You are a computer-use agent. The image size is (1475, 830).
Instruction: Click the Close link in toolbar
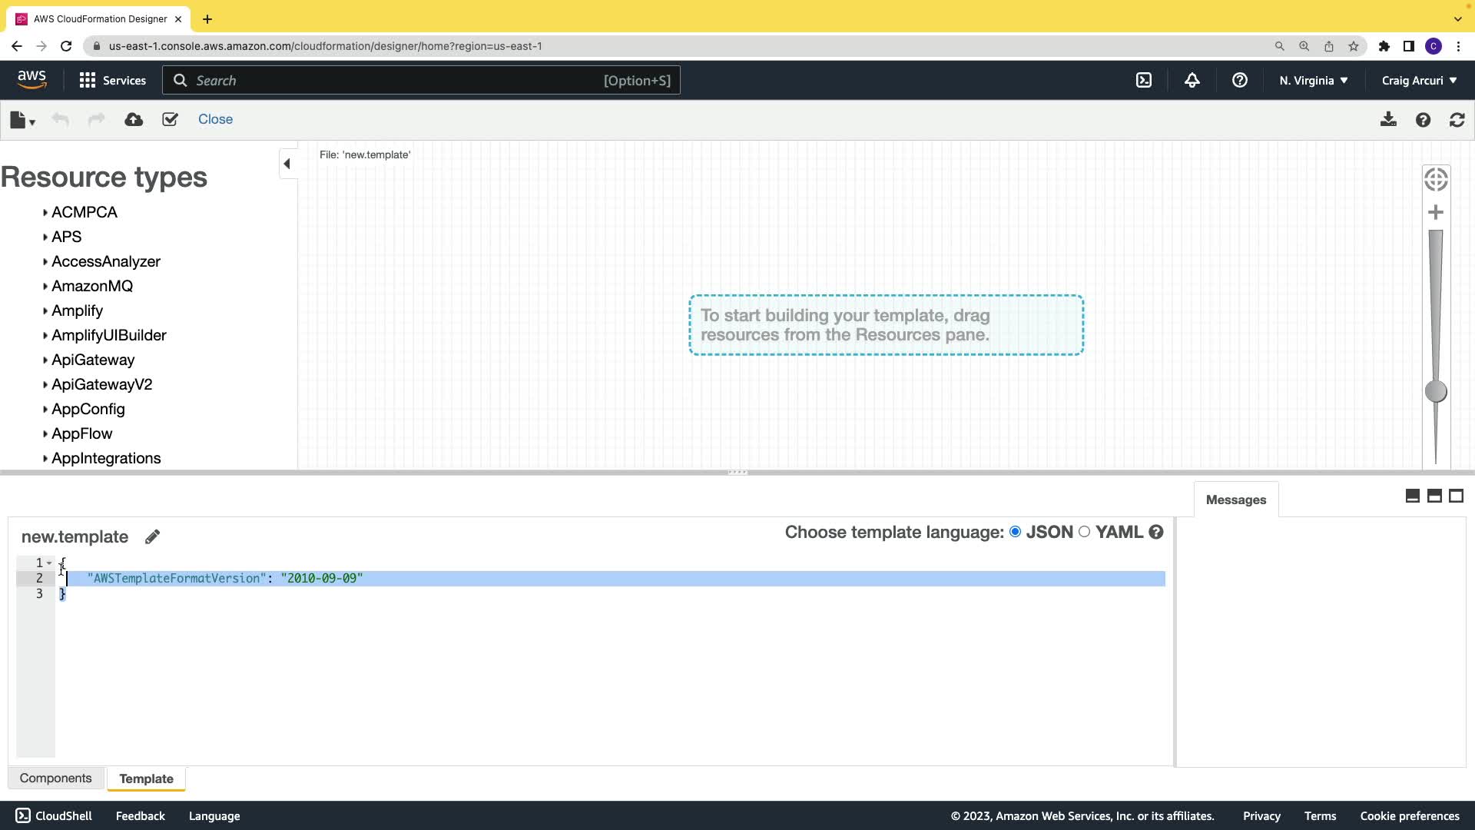(215, 120)
